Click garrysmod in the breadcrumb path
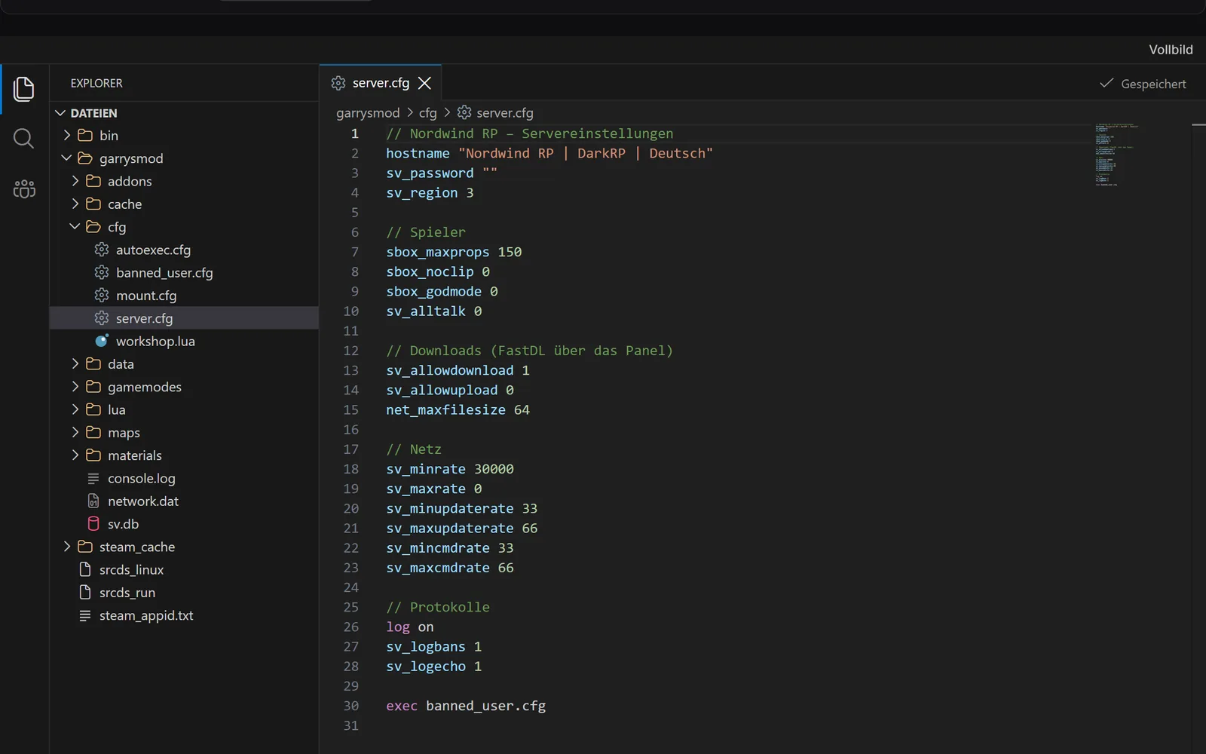The image size is (1206, 754). coord(368,113)
